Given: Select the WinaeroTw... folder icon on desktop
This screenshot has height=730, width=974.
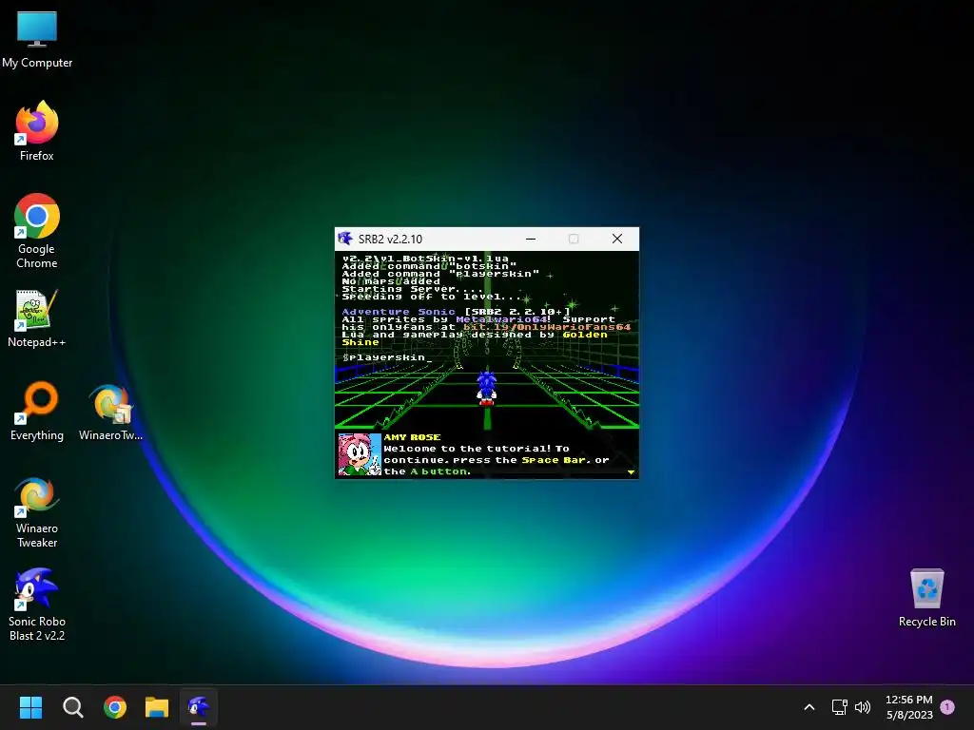Looking at the screenshot, I should tap(110, 411).
